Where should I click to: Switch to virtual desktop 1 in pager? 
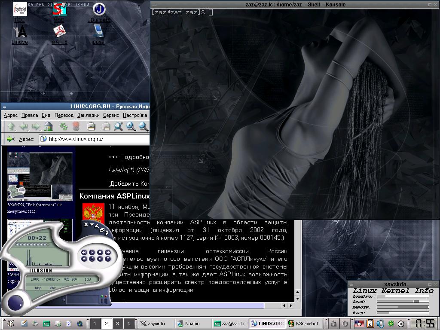tap(95, 324)
